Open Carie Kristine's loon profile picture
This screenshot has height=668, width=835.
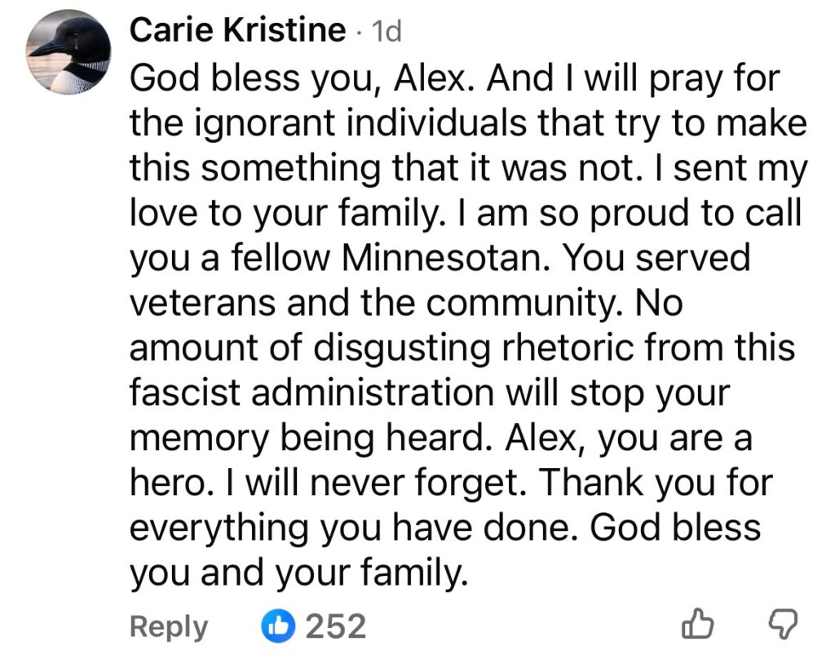pyautogui.click(x=68, y=54)
